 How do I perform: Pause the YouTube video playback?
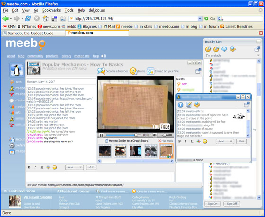pyautogui.click(x=101, y=135)
